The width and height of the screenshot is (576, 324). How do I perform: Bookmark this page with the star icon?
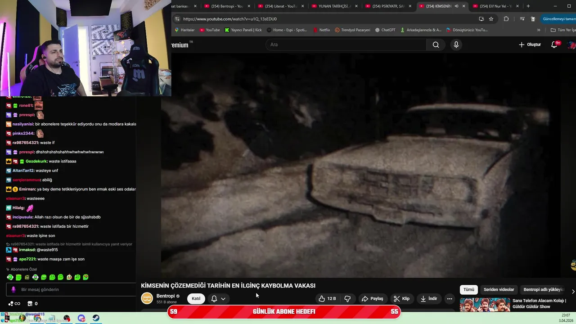(x=491, y=19)
